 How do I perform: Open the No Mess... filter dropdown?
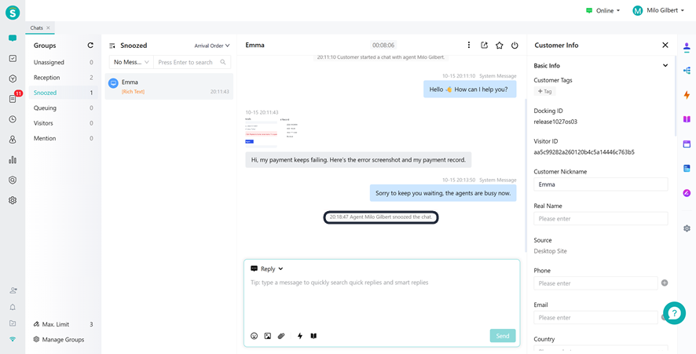(131, 62)
